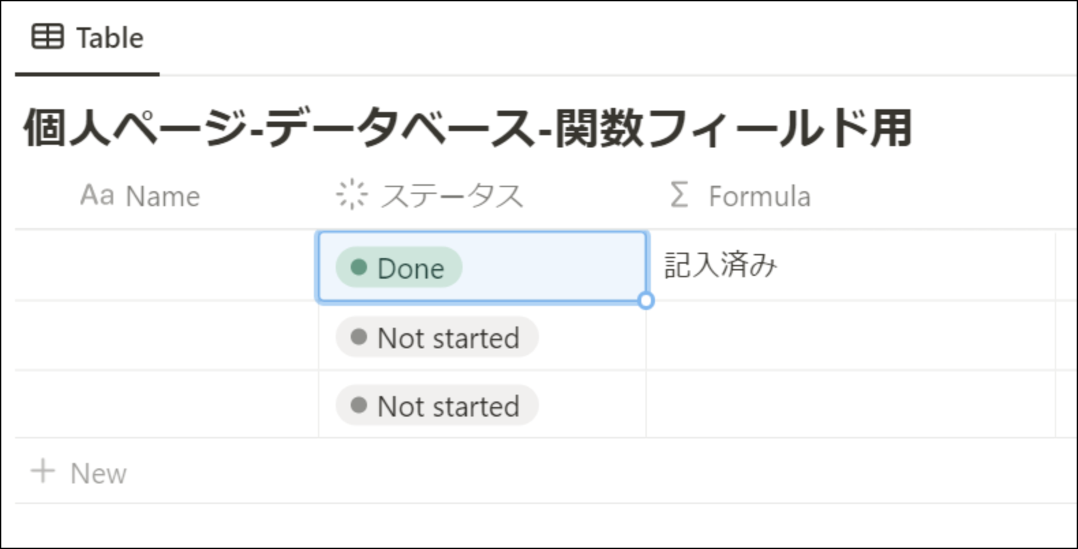Open the ステータス column header menu
Screen dimensions: 1078x549
482,195
